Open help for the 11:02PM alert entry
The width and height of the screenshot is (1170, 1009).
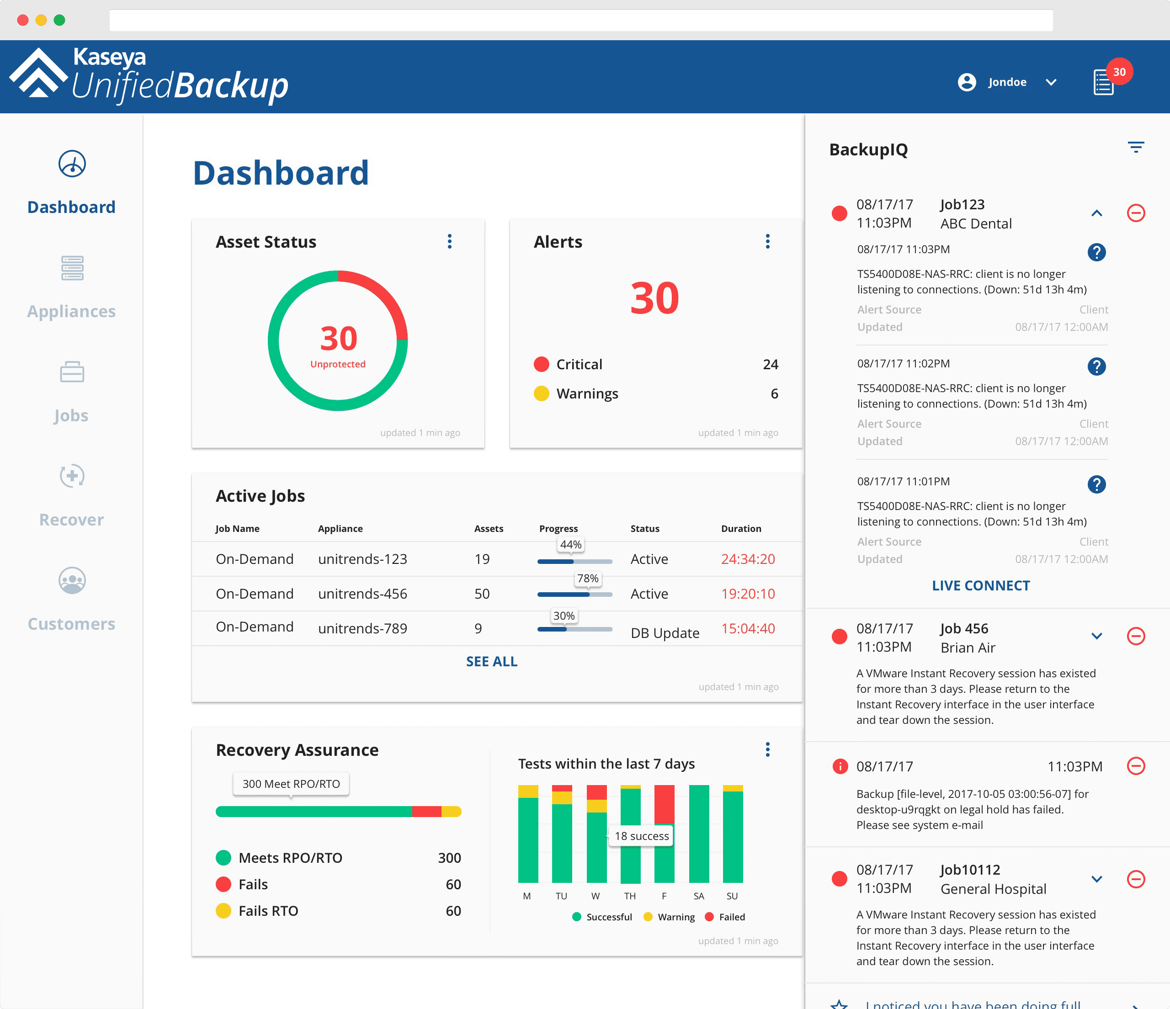1096,366
